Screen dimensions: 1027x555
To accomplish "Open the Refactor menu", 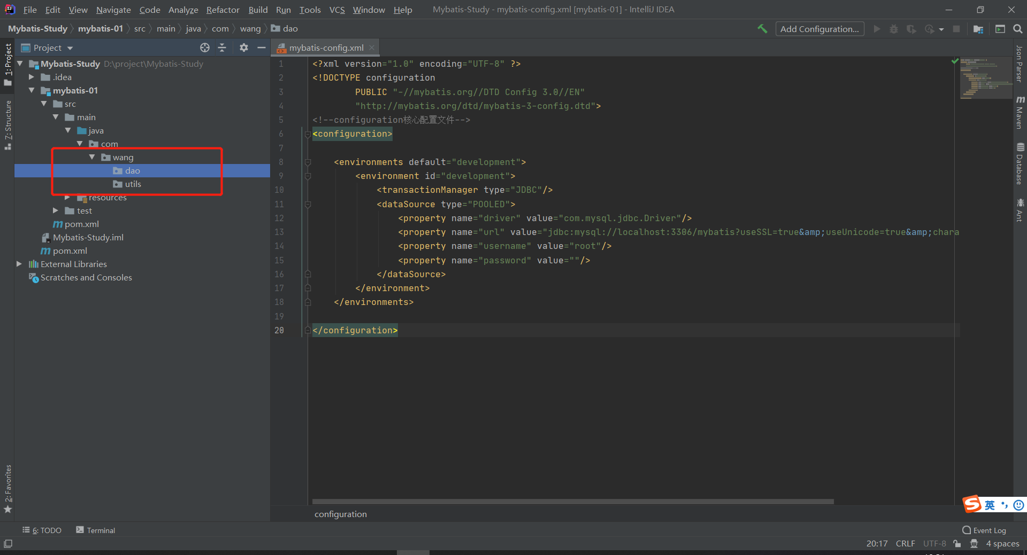I will [x=223, y=10].
